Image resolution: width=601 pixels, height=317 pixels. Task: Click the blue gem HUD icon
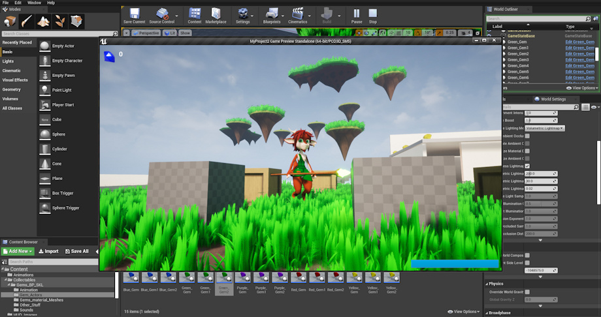click(109, 56)
